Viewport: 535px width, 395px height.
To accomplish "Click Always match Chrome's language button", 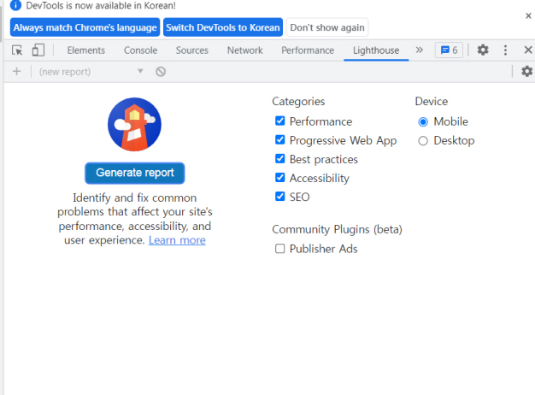I will click(x=85, y=27).
